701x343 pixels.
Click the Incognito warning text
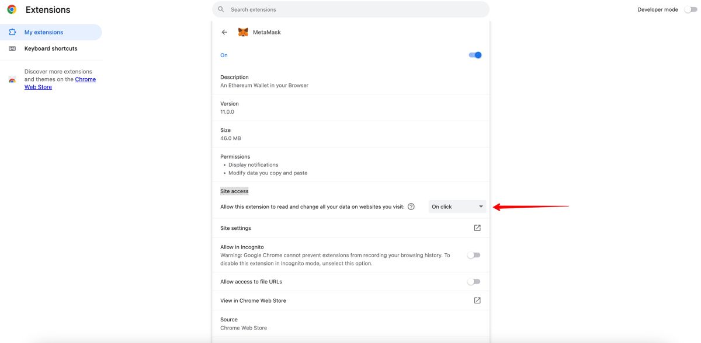point(335,259)
